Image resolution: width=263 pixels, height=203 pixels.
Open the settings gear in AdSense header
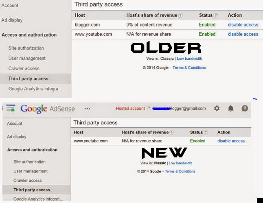217,109
